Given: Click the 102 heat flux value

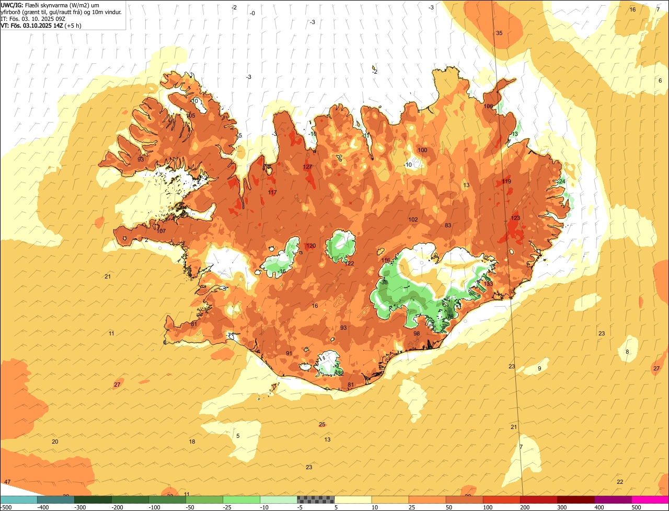Looking at the screenshot, I should pyautogui.click(x=413, y=219).
